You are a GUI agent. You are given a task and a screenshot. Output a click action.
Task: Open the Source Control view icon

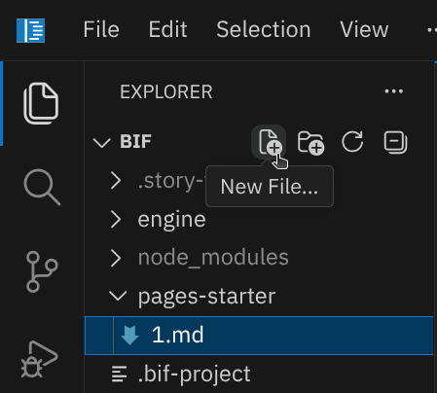pyautogui.click(x=42, y=271)
